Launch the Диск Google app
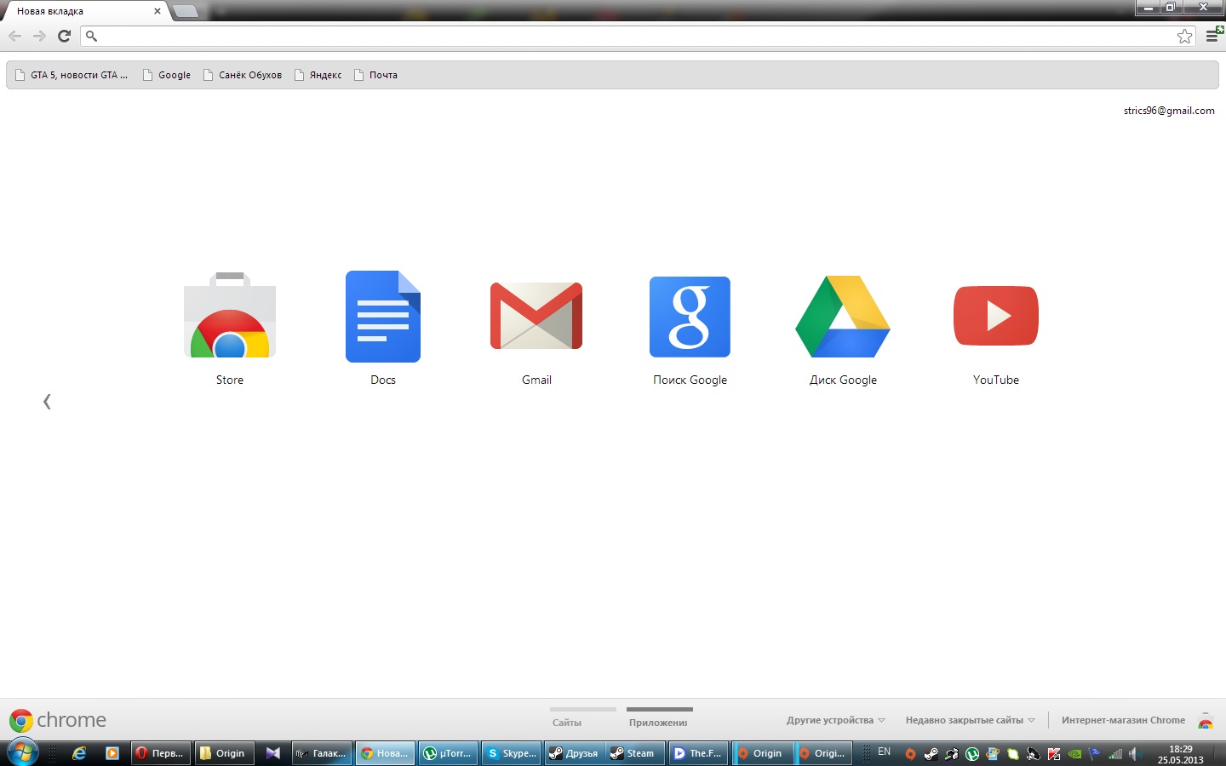 (x=843, y=328)
